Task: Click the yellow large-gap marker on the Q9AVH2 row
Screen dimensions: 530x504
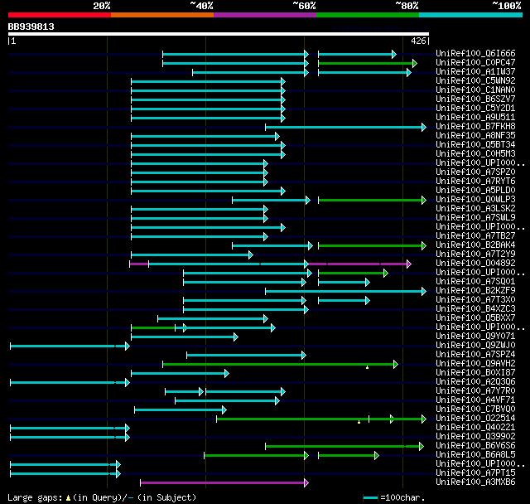Action: (367, 367)
